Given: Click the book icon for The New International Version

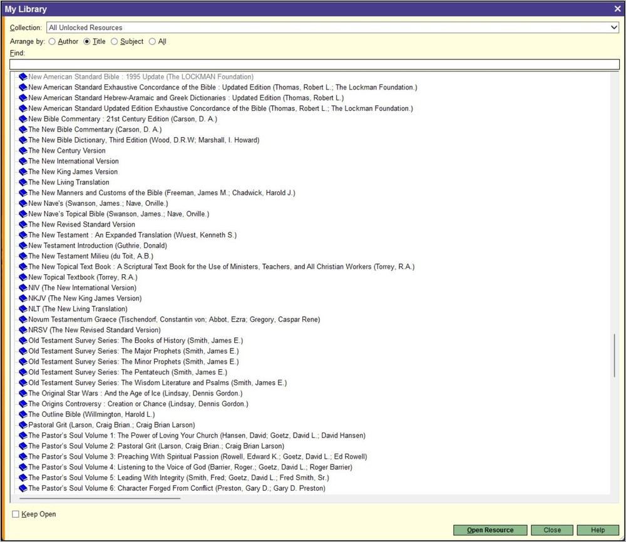Looking at the screenshot, I should [23, 161].
